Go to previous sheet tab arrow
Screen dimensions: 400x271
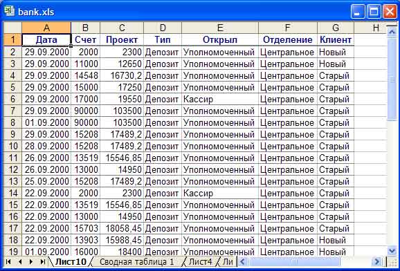tap(19, 261)
